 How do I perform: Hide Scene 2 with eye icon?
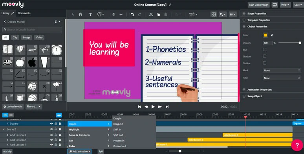coord(51,129)
